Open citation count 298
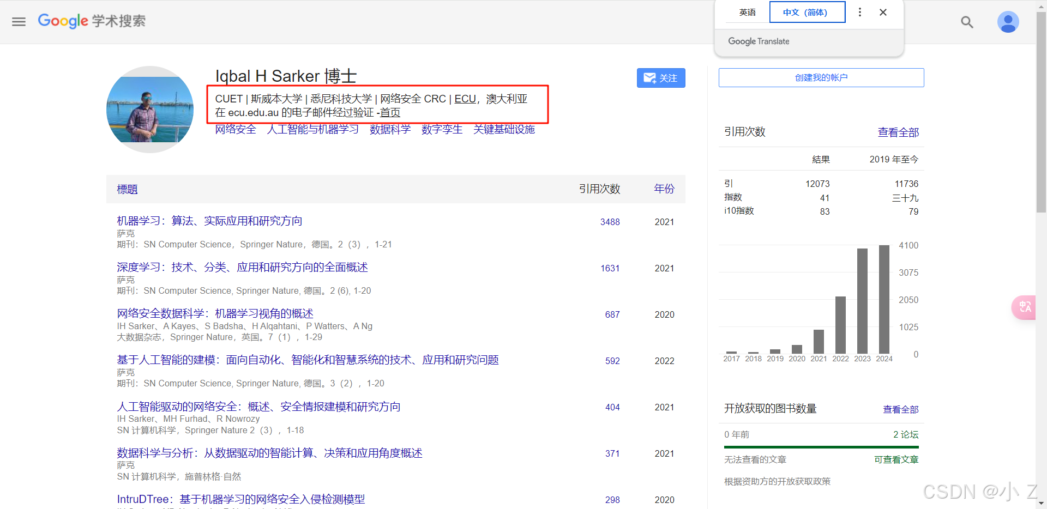The height and width of the screenshot is (509, 1047). (612, 500)
